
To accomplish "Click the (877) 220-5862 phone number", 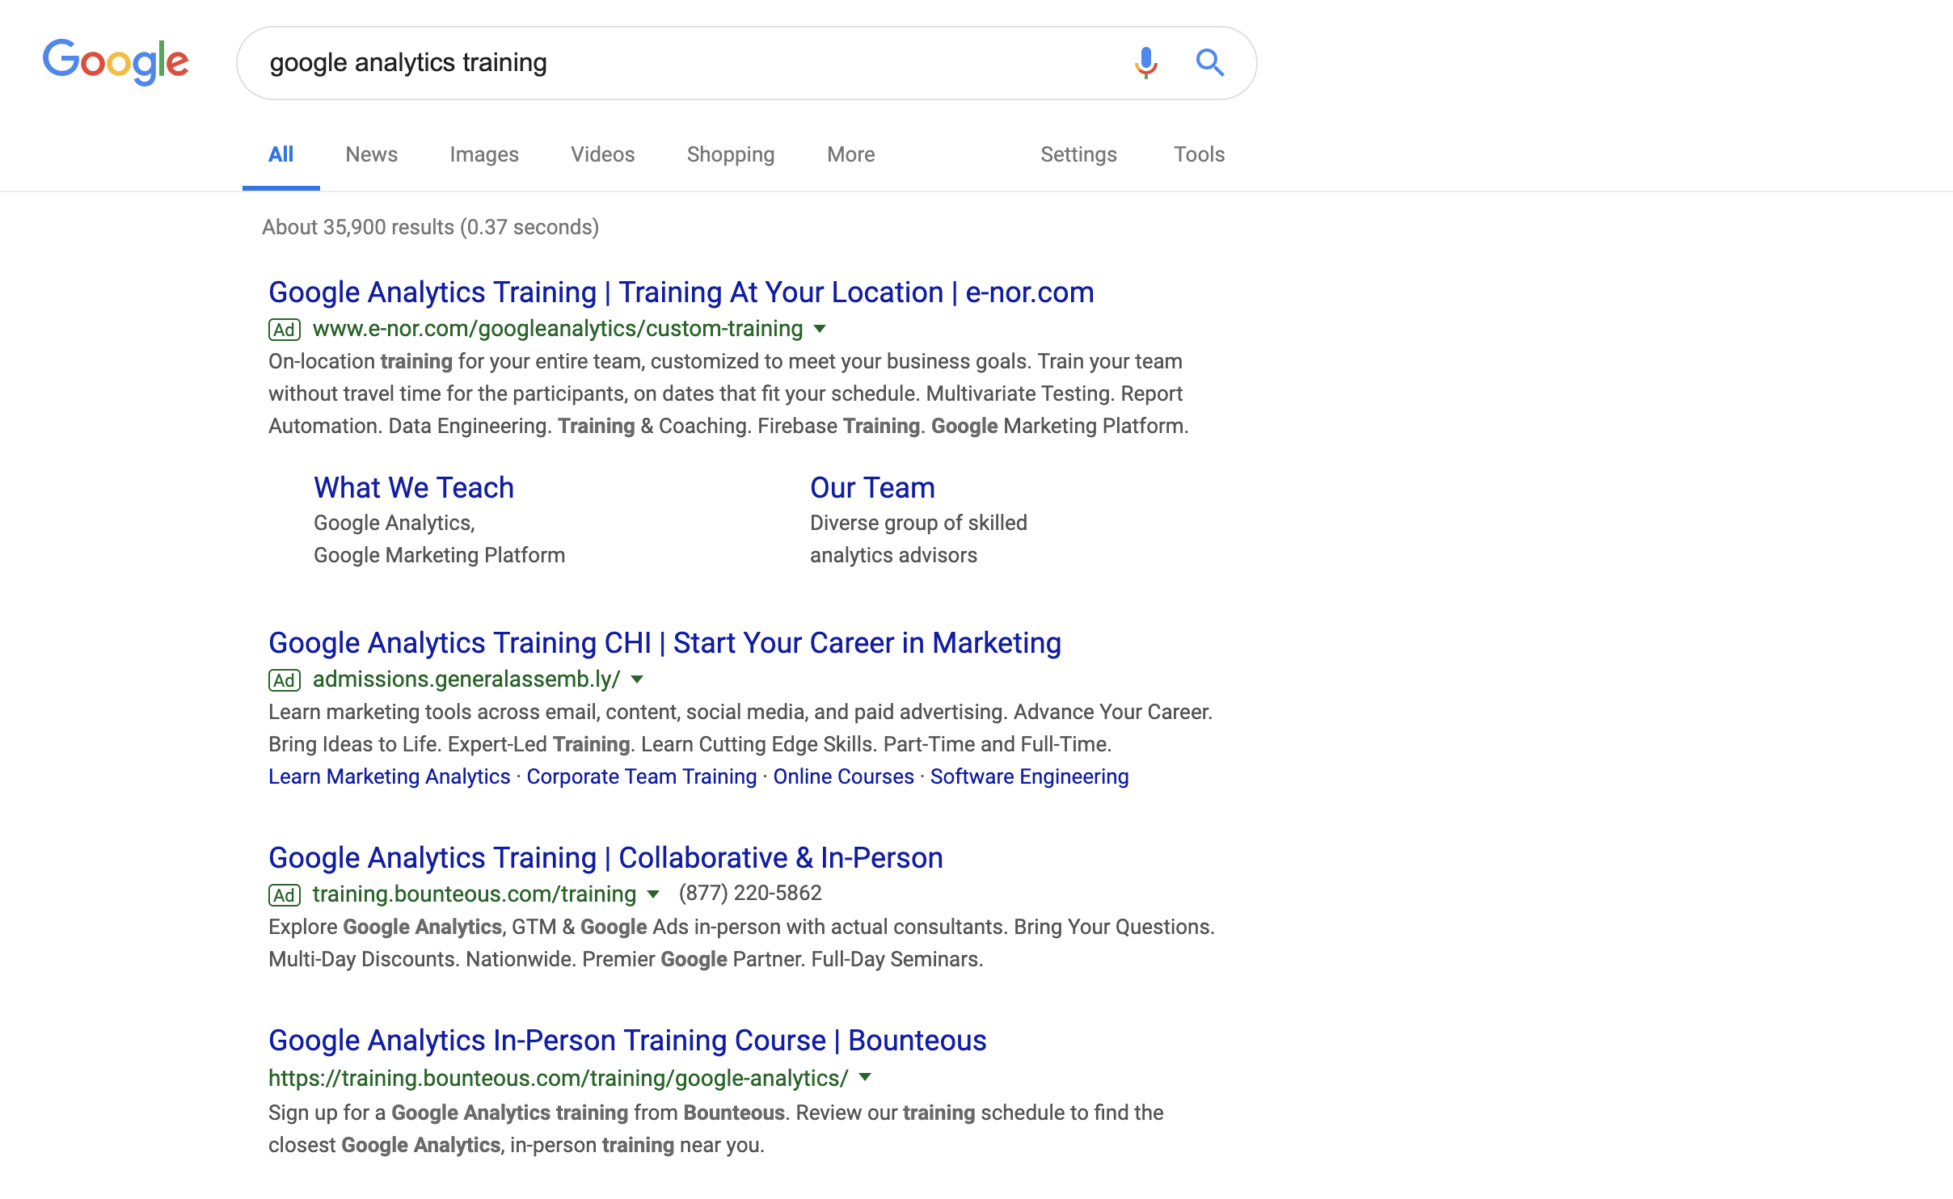I will (x=750, y=893).
